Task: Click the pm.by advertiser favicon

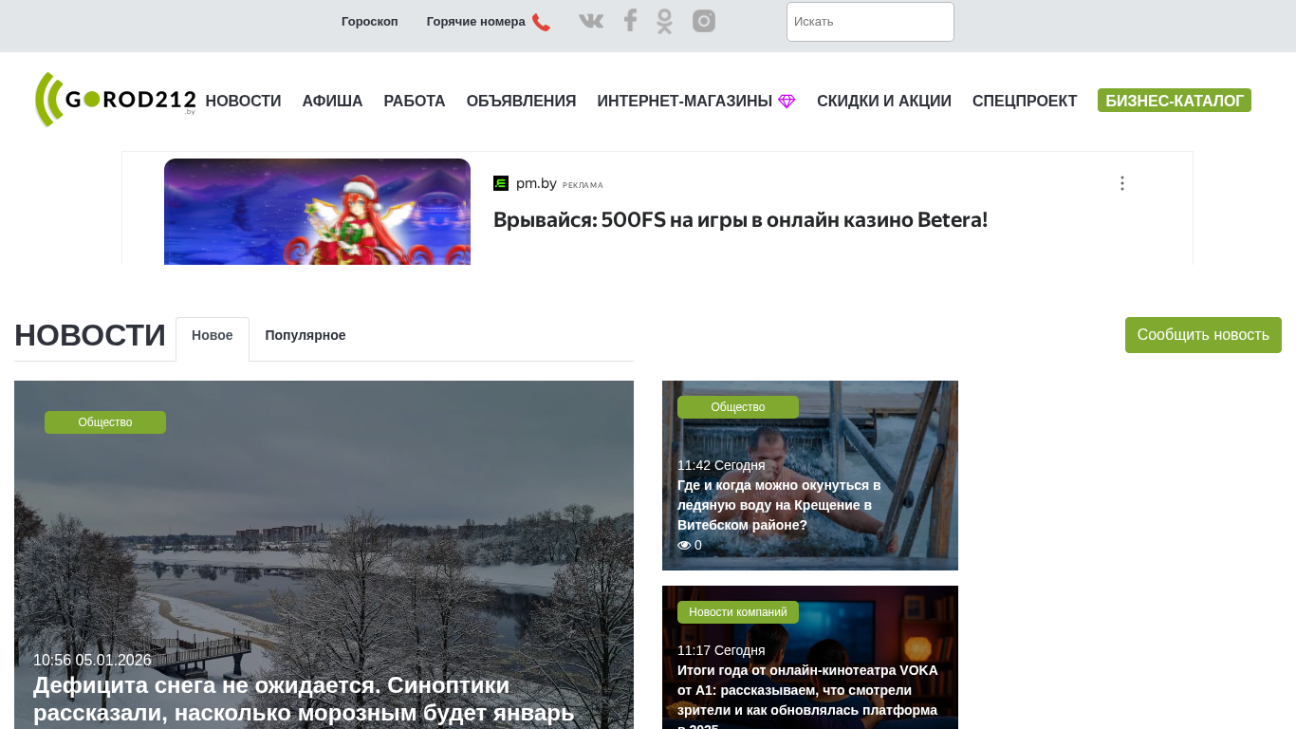Action: pos(501,183)
